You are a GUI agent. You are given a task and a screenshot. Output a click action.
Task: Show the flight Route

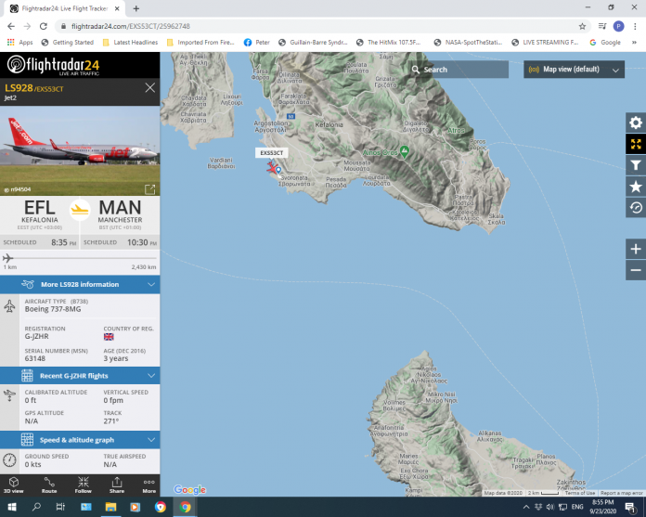coord(49,485)
